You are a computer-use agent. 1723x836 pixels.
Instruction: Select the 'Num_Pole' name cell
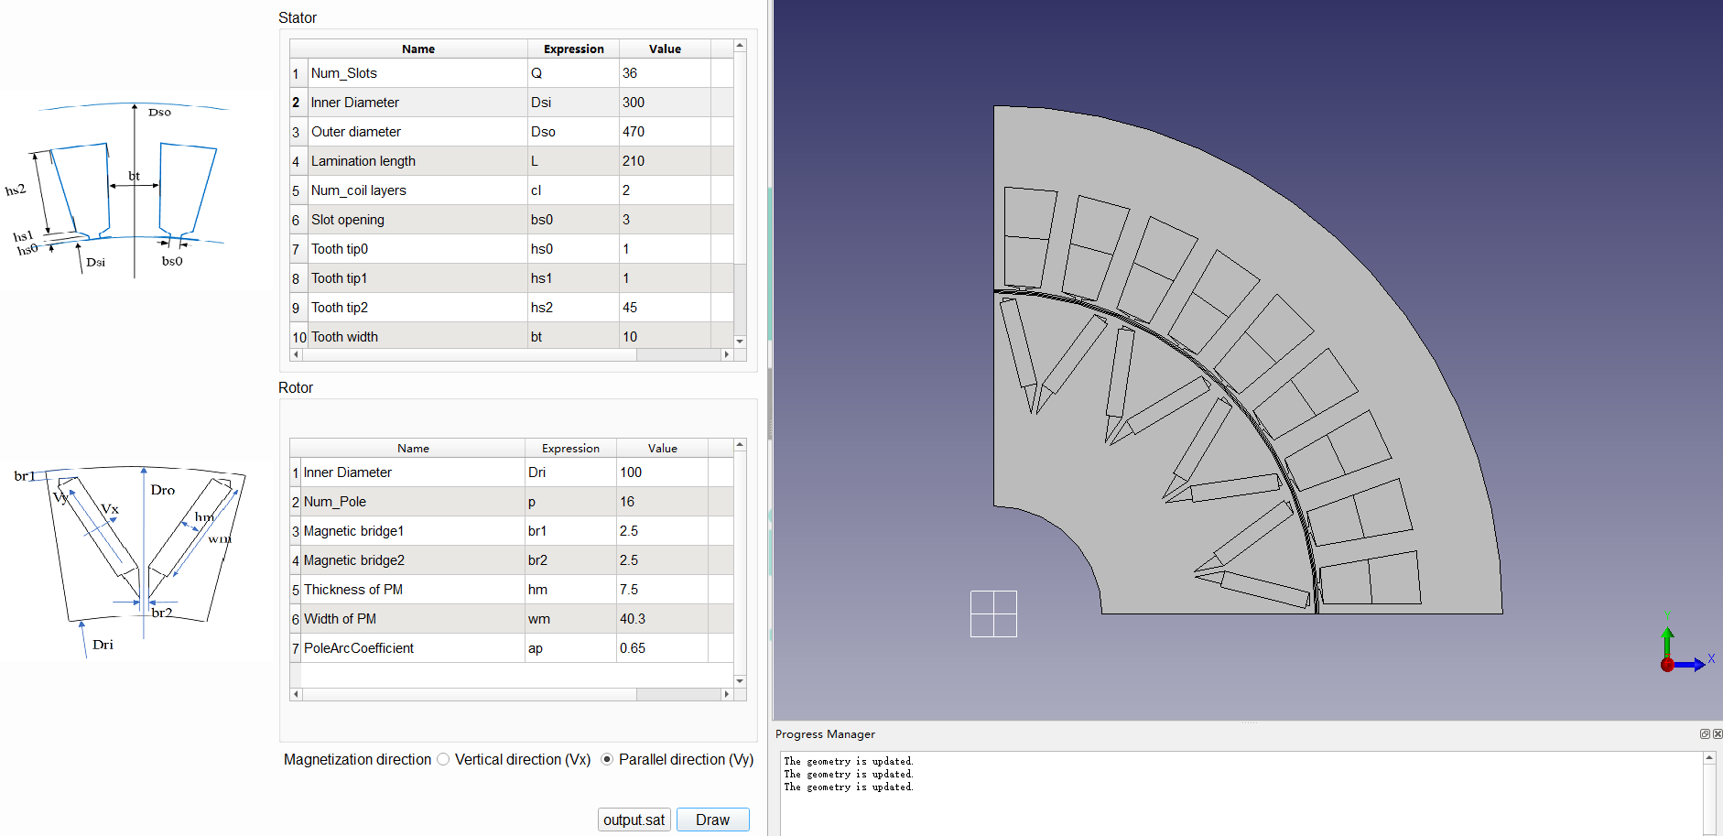pos(413,502)
